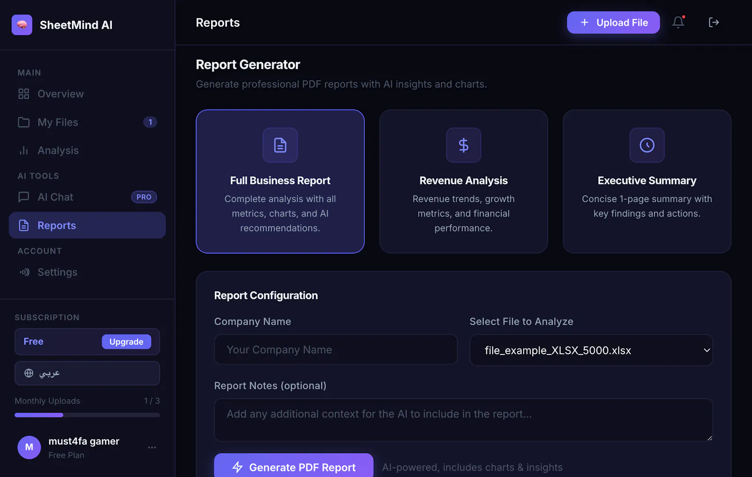Click the logout icon in header
Image resolution: width=752 pixels, height=477 pixels.
click(x=713, y=22)
